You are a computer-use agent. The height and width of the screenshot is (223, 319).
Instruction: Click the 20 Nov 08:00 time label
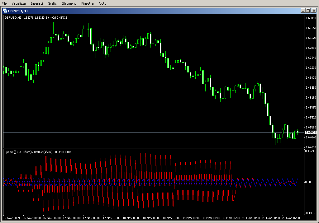pyautogui.click(x=271, y=218)
